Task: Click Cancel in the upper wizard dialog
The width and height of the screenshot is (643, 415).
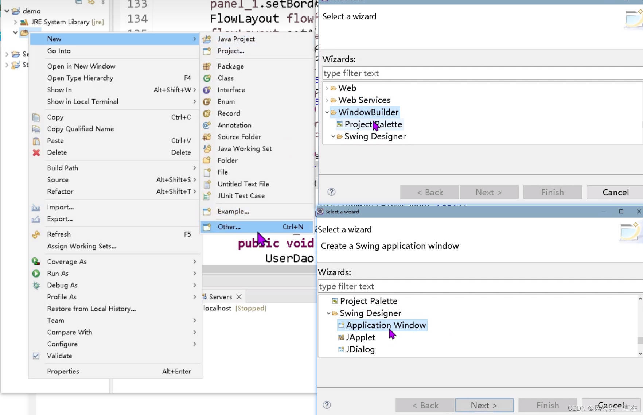Action: 615,192
